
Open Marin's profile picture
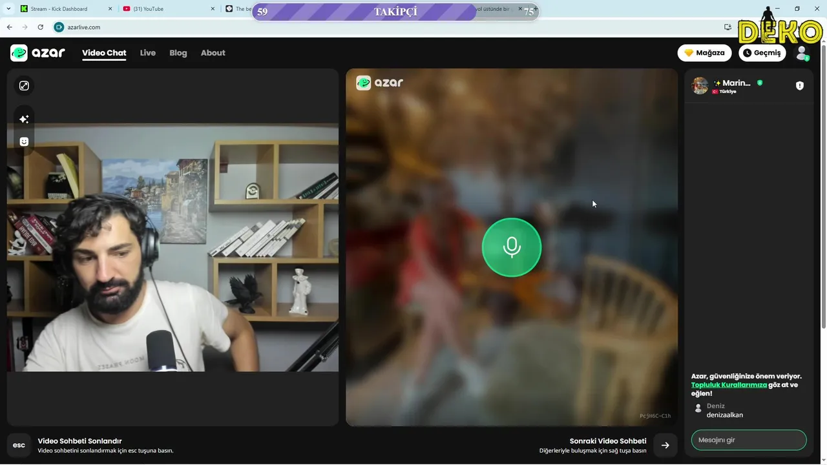tap(700, 86)
